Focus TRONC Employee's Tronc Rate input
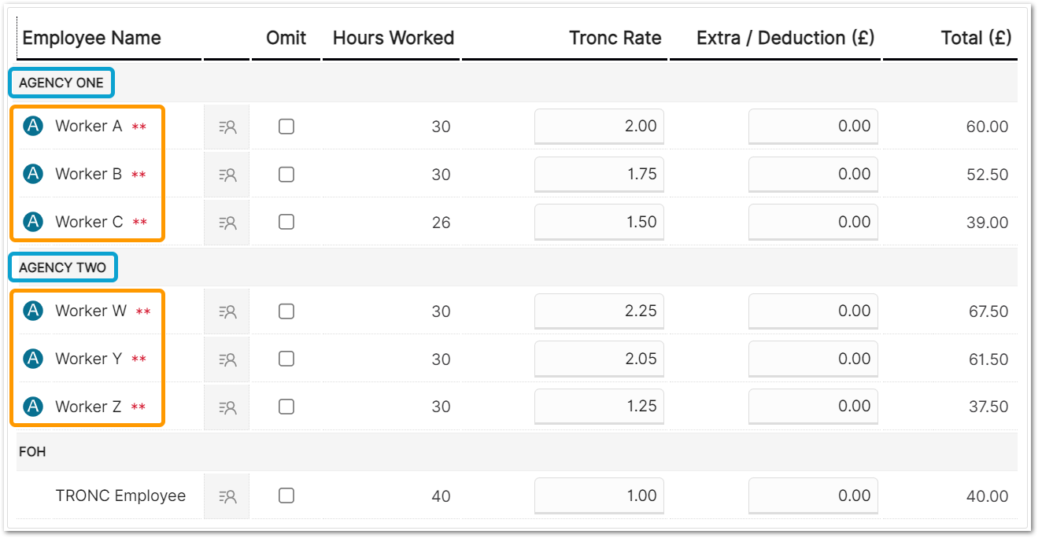This screenshot has height=538, width=1042. click(x=599, y=496)
